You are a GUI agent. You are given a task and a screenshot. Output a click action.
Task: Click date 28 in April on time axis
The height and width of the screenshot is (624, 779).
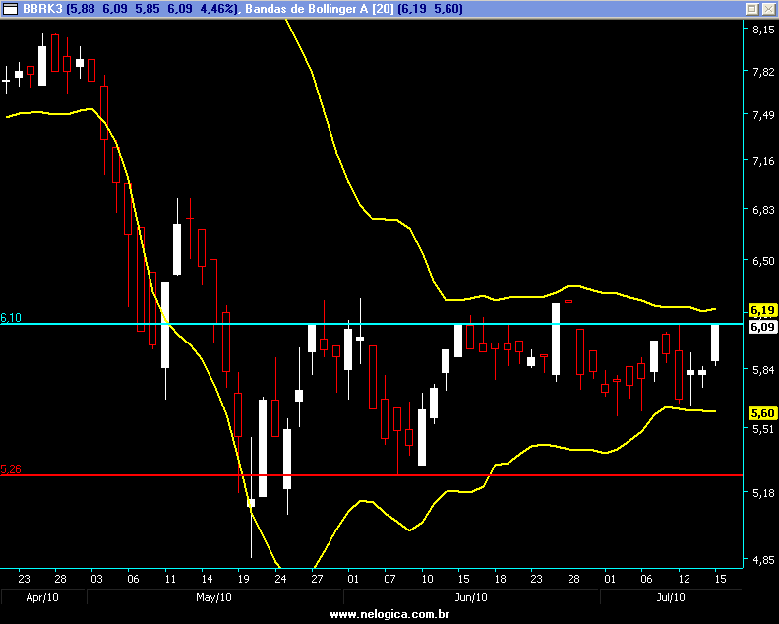click(x=60, y=579)
